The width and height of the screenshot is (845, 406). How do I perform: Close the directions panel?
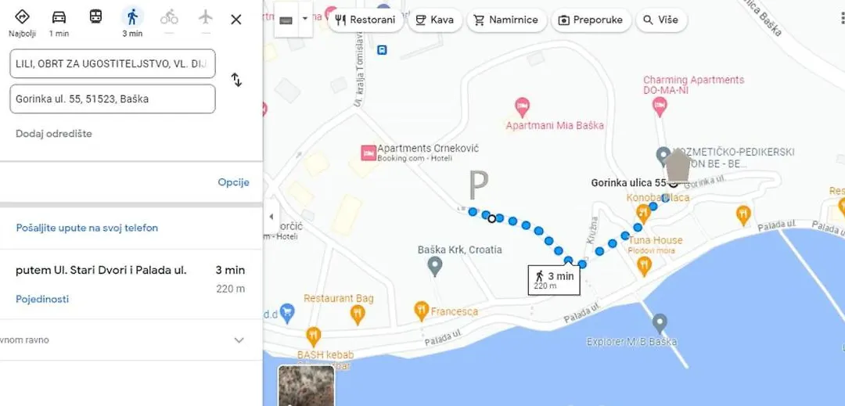pos(236,20)
